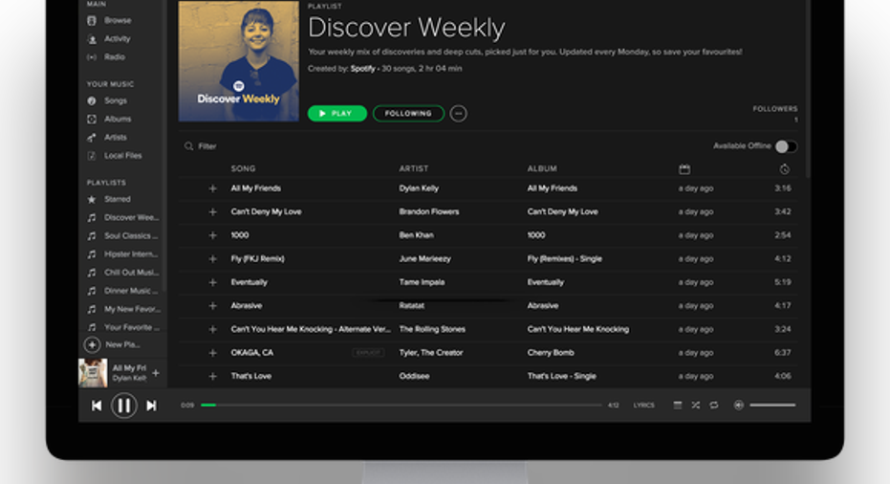Click artist Oddisee
Viewport: 890px width, 484px height.
(x=414, y=376)
